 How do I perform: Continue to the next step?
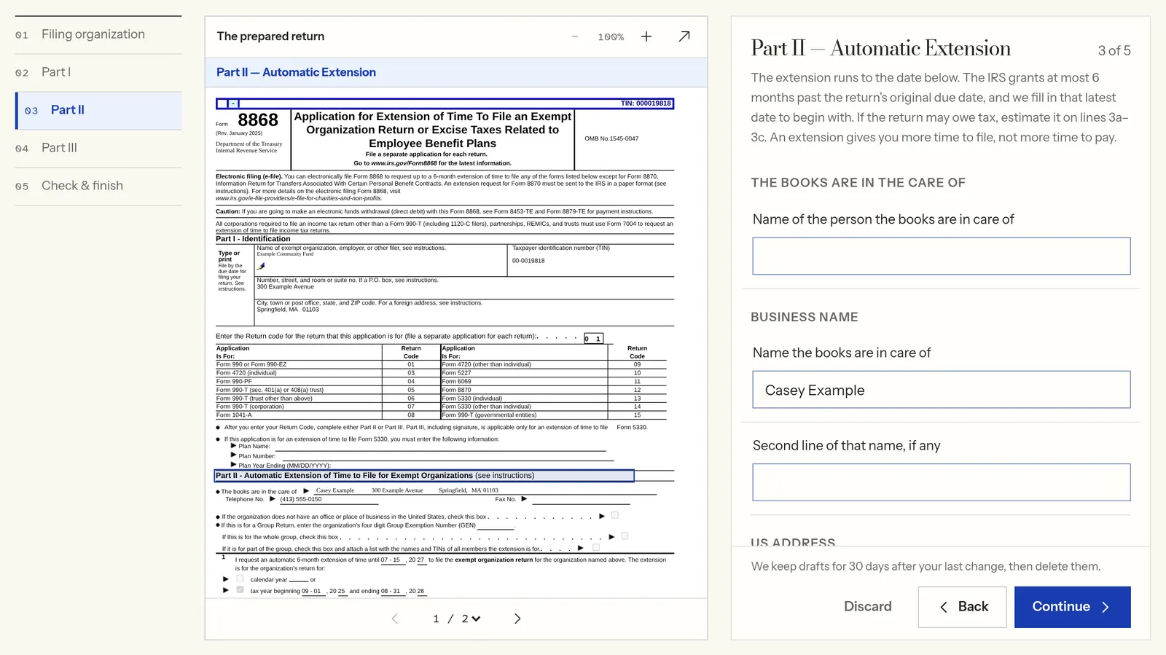point(1072,607)
